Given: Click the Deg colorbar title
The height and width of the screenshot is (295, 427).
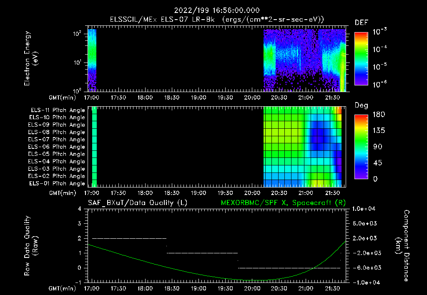Looking at the screenshot, I should click(362, 105).
